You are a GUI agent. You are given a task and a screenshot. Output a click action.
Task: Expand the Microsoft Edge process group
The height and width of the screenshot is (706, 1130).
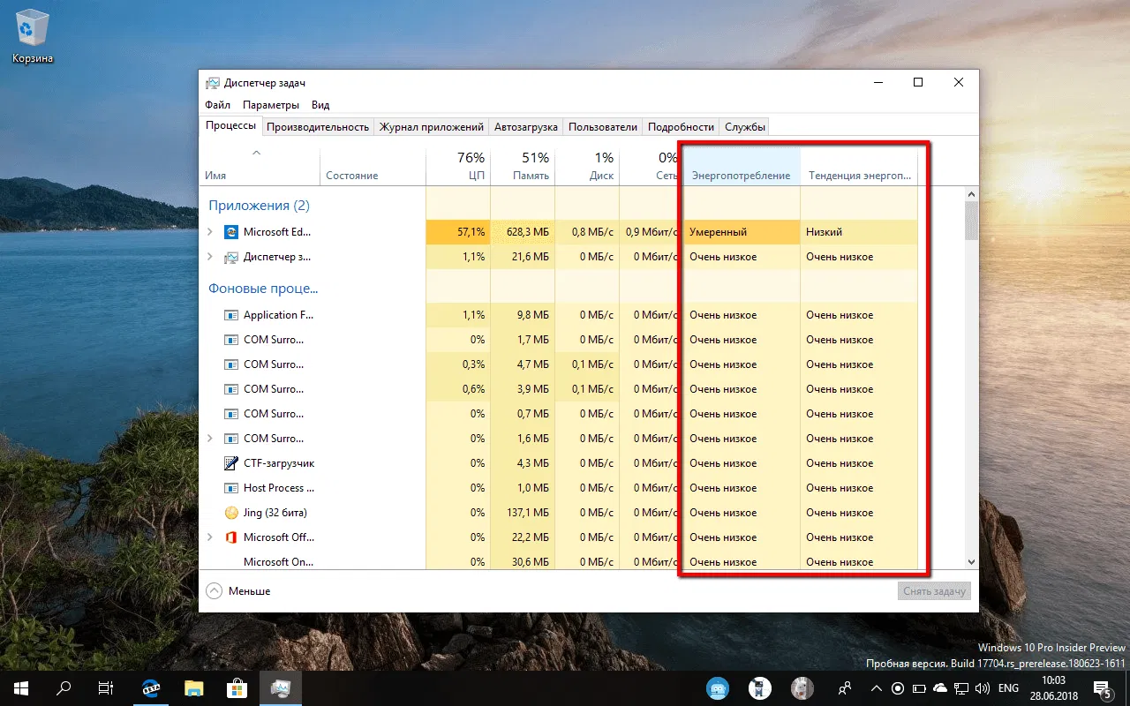click(209, 232)
